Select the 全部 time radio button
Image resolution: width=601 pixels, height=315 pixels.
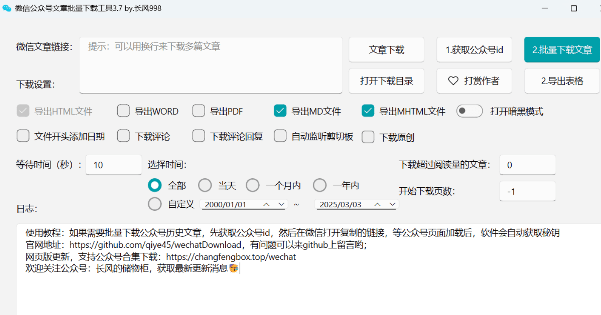[x=154, y=185]
